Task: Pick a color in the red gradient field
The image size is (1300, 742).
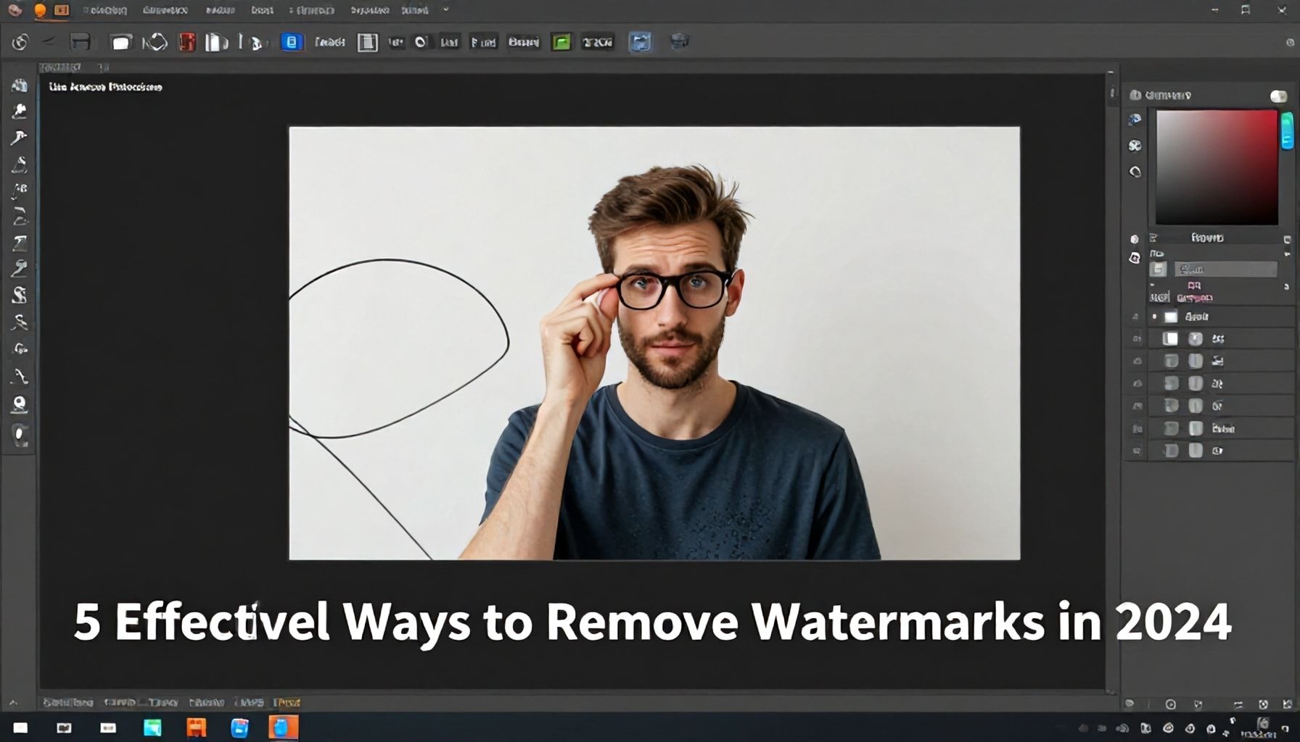Action: point(1217,167)
